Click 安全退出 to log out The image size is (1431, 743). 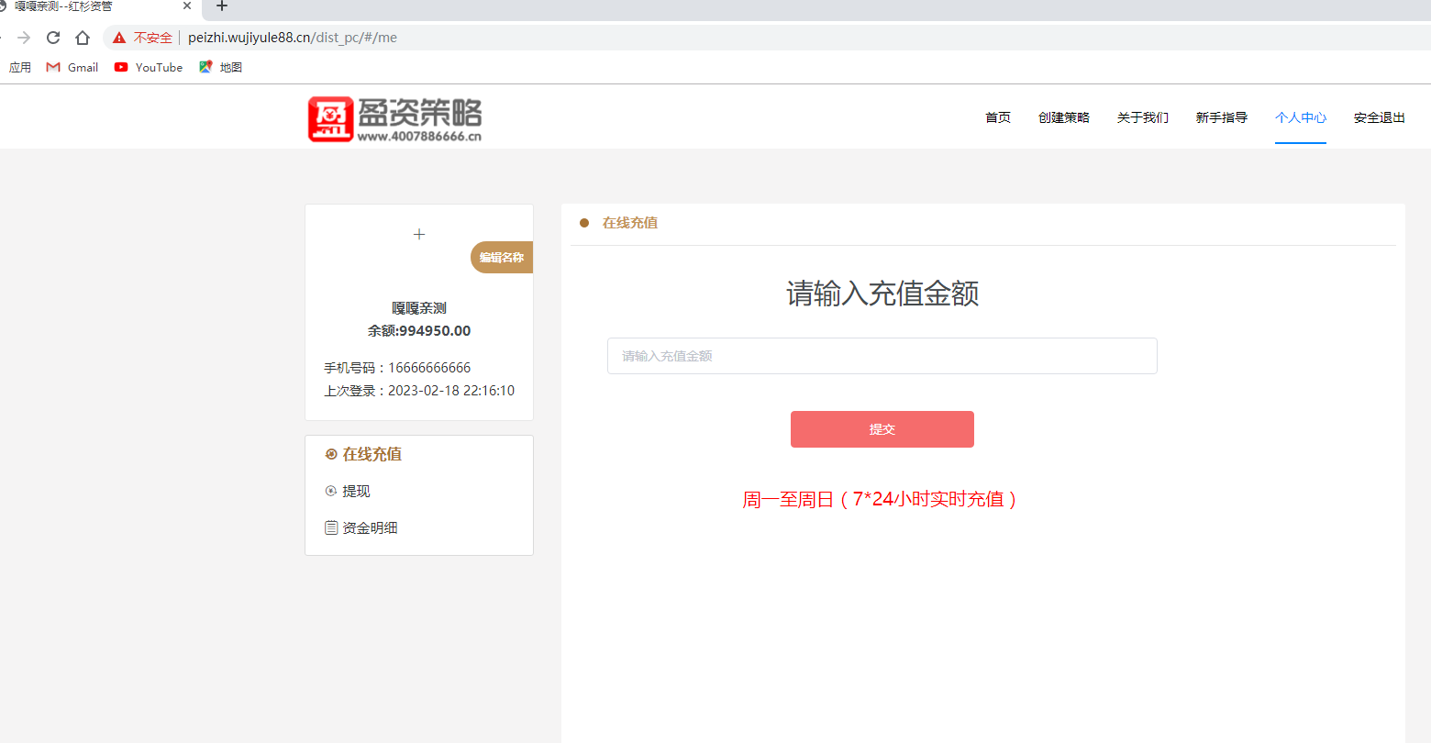[1380, 117]
